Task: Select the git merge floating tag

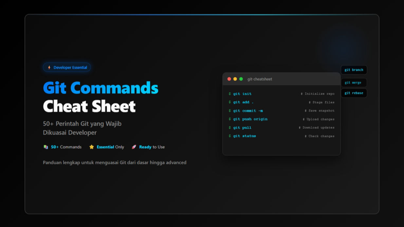Action: pyautogui.click(x=354, y=82)
